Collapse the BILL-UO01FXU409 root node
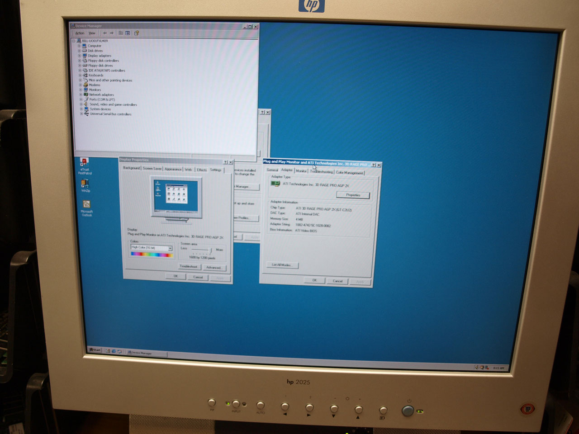579x434 pixels. 74,41
